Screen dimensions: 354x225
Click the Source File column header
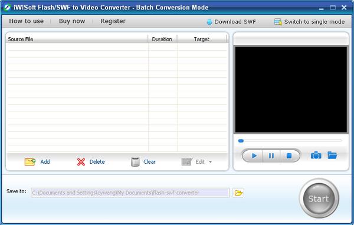77,39
